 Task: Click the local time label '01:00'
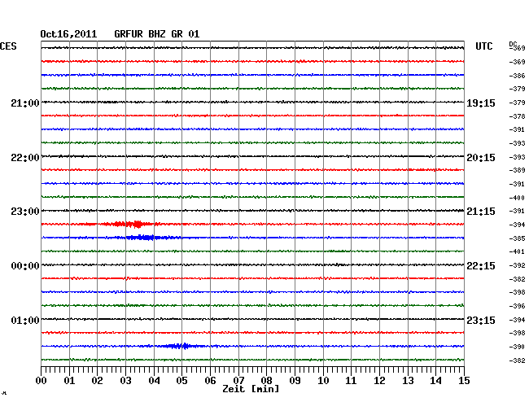25,320
